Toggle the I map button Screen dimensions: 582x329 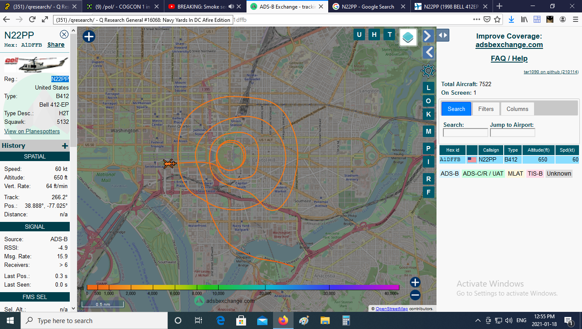click(x=428, y=162)
